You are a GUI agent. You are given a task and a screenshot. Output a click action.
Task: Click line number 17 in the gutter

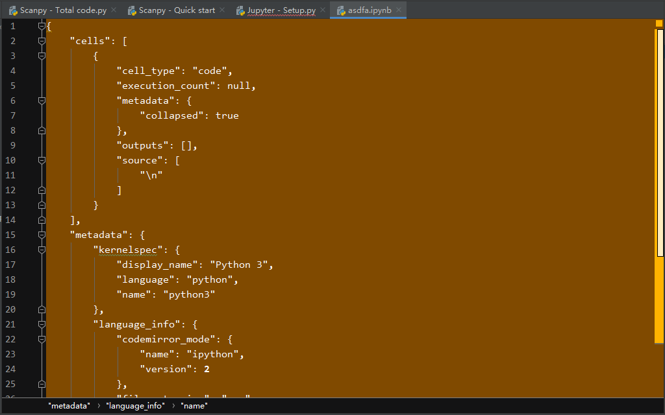click(13, 265)
